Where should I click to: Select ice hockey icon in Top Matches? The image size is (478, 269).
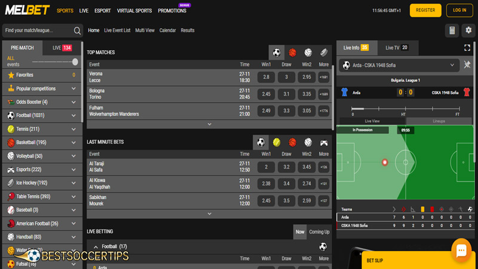click(x=324, y=53)
